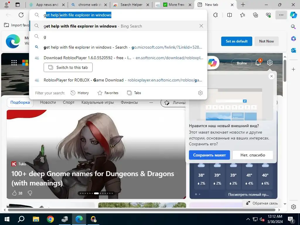This screenshot has width=300, height=225.
Task: Add a sidebar app with plus icon
Action: pos(293,69)
